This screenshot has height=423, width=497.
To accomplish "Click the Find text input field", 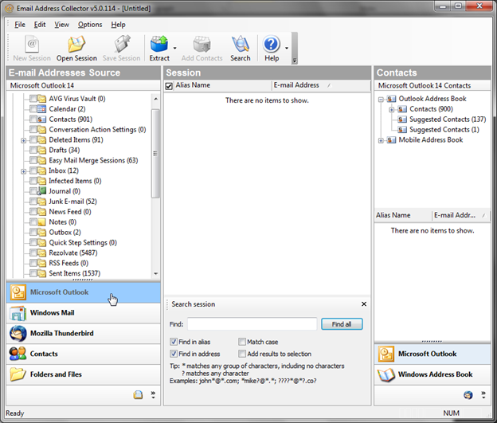I will coord(252,324).
